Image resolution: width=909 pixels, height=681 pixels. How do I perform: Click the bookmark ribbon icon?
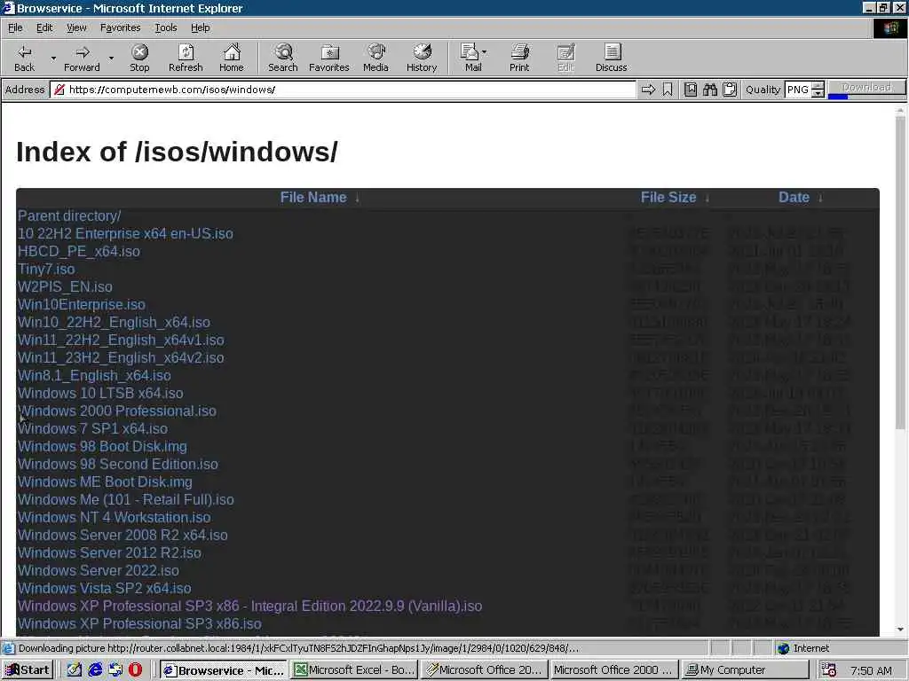pyautogui.click(x=668, y=90)
